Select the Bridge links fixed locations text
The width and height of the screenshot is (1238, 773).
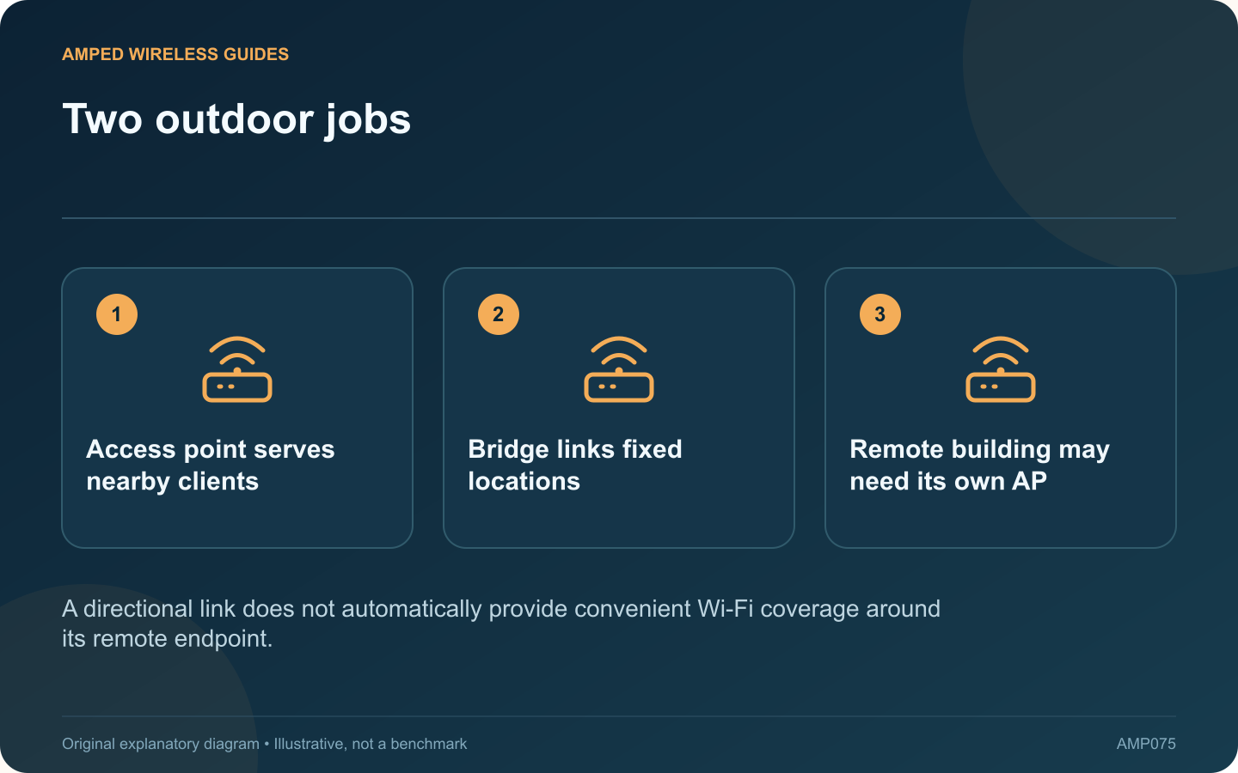pos(575,466)
